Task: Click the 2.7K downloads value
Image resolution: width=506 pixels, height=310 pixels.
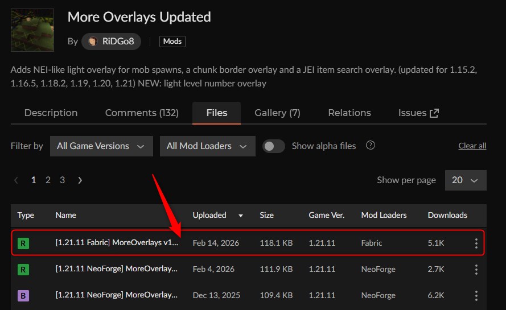Action: click(x=436, y=269)
